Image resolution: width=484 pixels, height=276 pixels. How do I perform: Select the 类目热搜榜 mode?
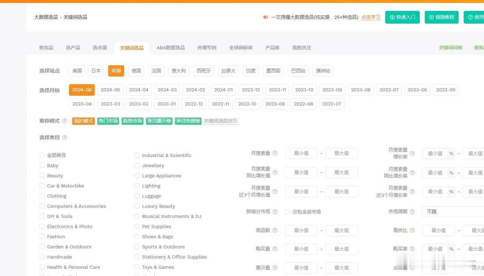coord(188,121)
